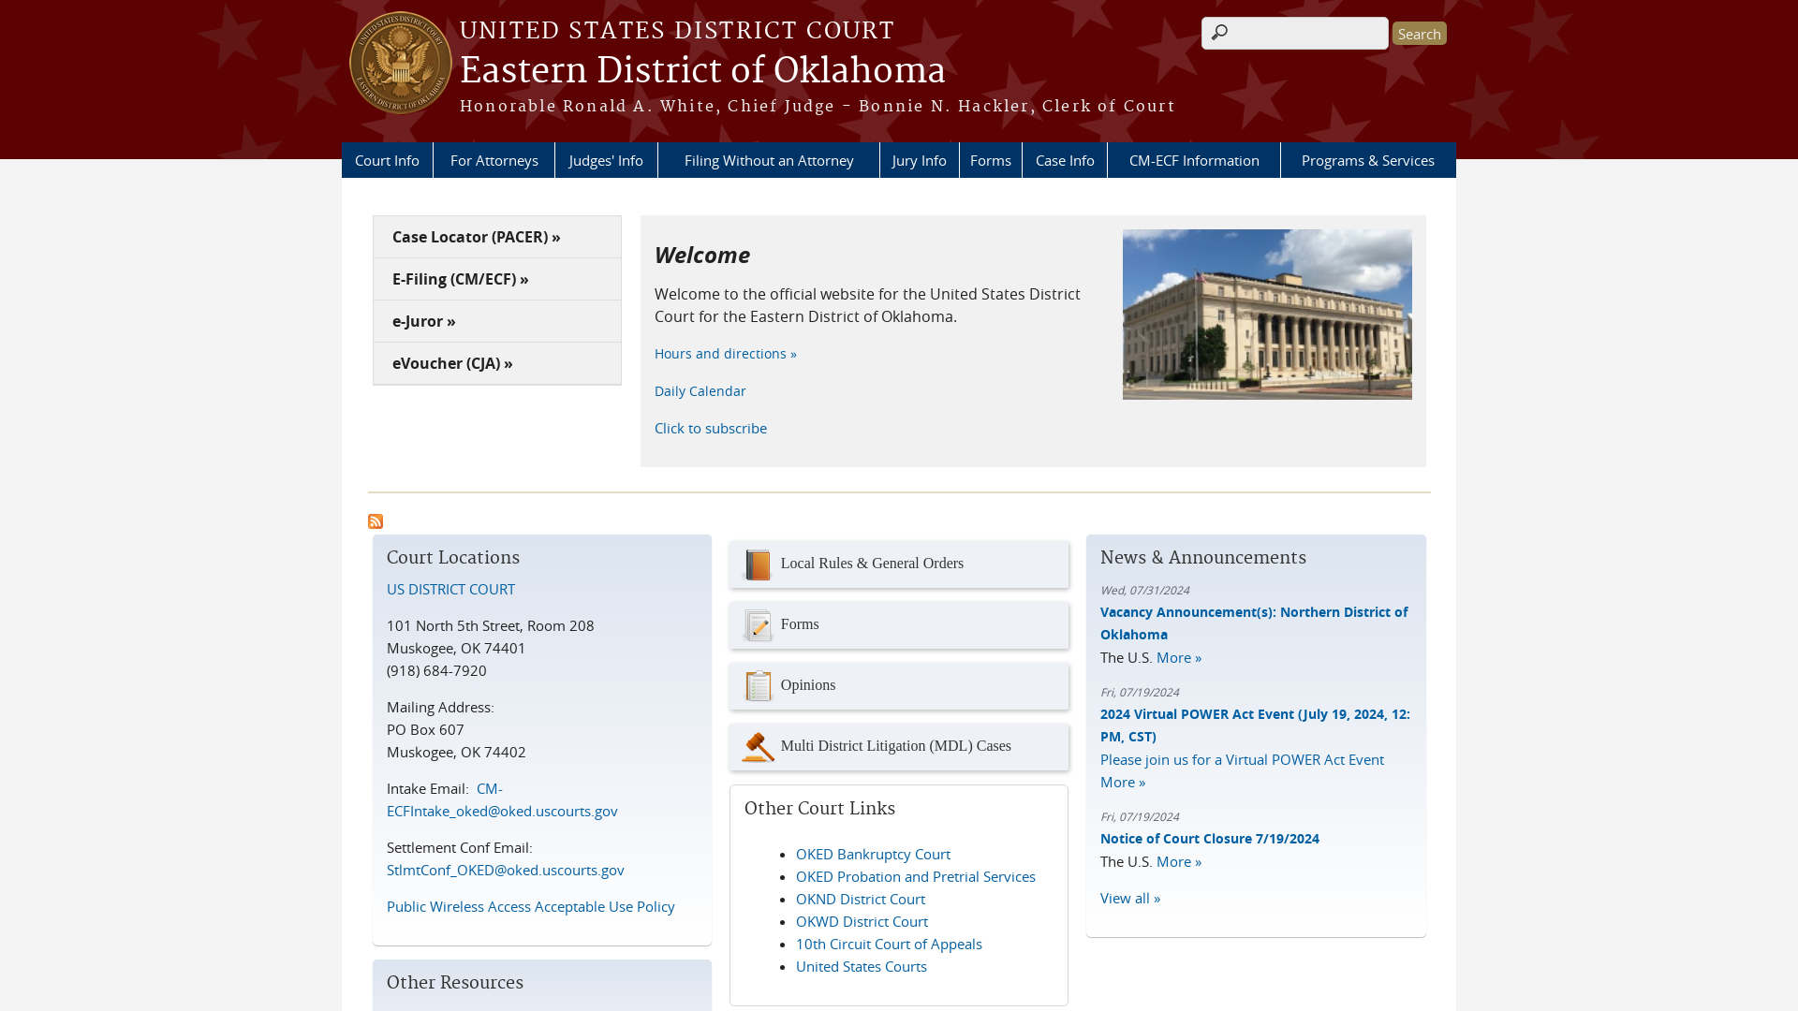Open the Programs & Services menu

1368,160
